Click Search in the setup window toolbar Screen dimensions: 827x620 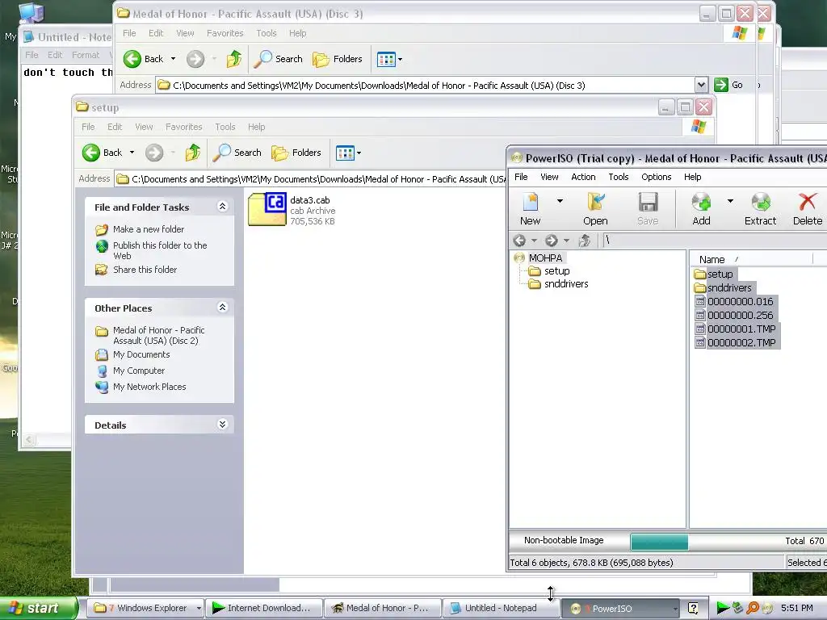point(237,153)
